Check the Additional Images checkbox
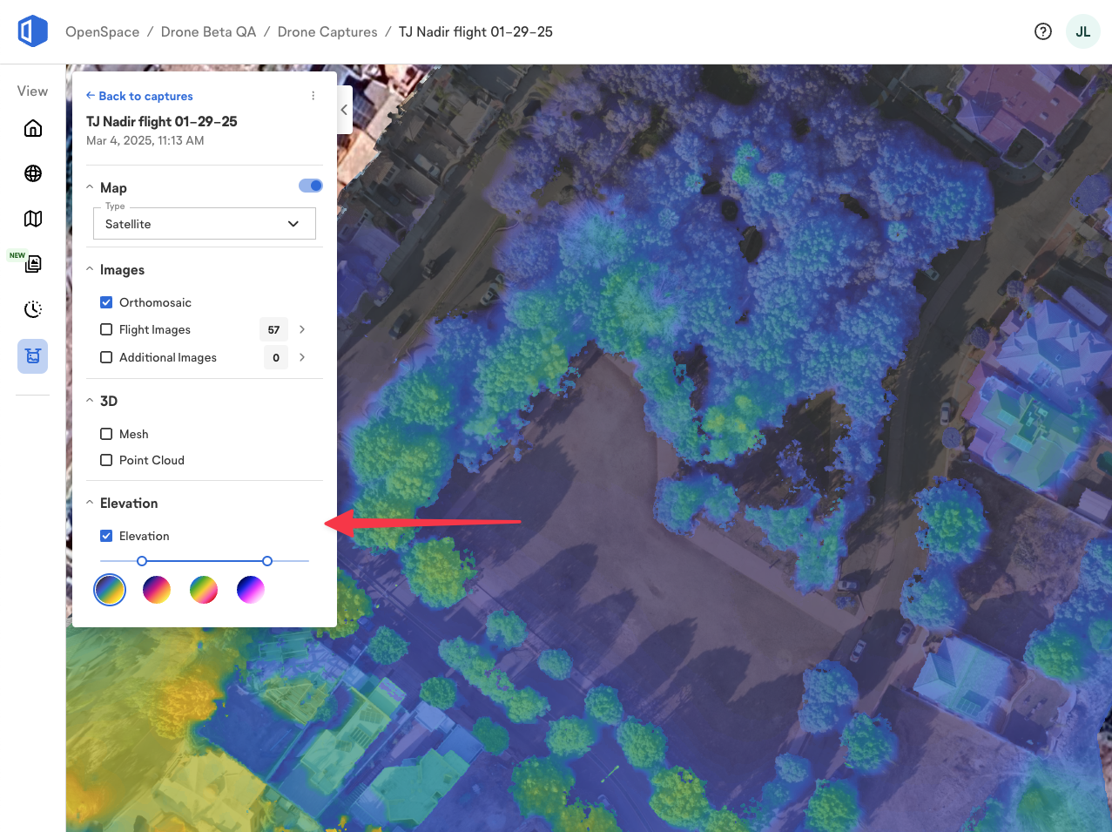 pyautogui.click(x=106, y=357)
